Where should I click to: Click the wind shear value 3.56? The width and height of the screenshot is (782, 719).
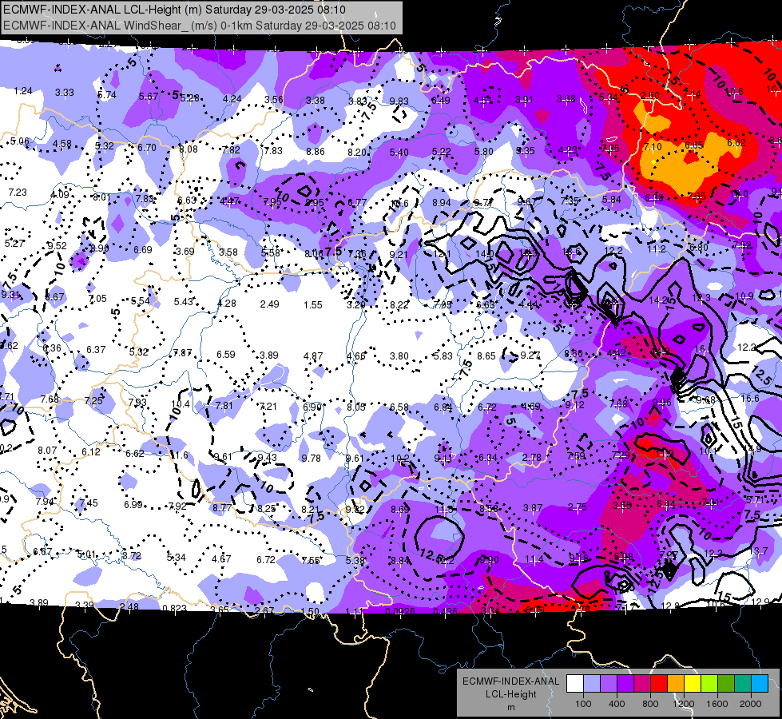(274, 99)
